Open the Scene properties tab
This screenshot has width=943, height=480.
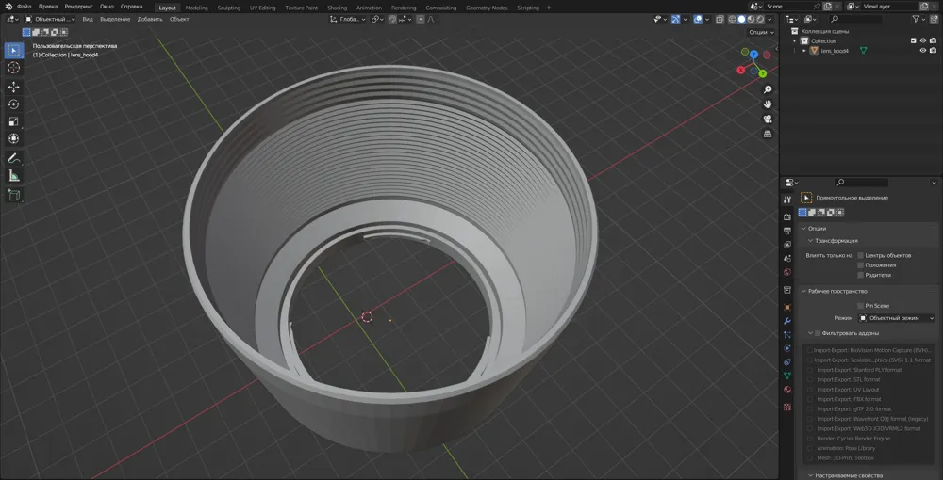click(787, 258)
